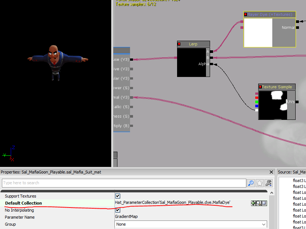Viewport: 306px width, 229px height.
Task: Select the Player Dye (+Textures) node title
Action: tap(270, 14)
